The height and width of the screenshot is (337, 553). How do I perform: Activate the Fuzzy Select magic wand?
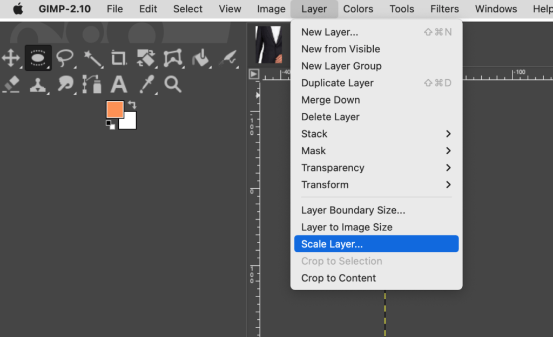coord(92,58)
